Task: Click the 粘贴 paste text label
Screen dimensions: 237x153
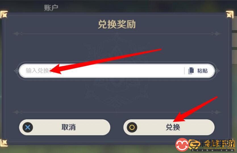Action: tap(202, 71)
